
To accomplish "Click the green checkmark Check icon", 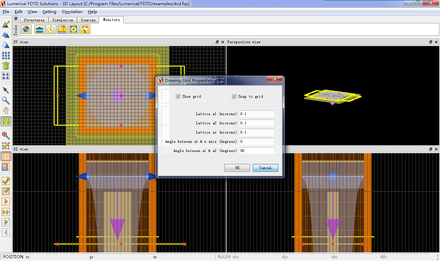I will [6, 181].
